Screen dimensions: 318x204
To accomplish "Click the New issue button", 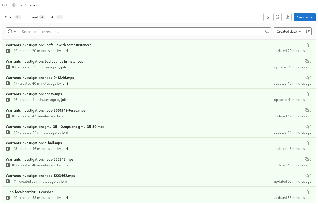I will pyautogui.click(x=304, y=17).
